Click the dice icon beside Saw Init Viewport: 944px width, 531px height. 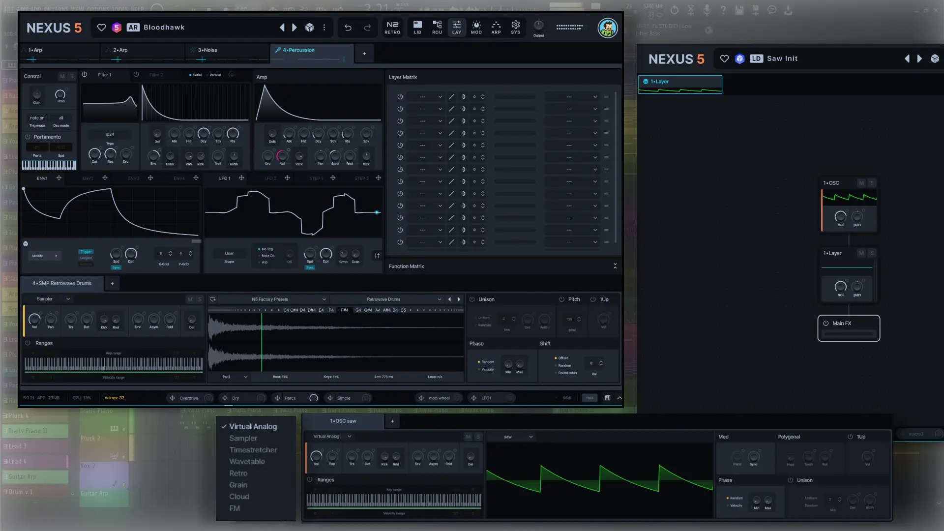click(x=935, y=59)
